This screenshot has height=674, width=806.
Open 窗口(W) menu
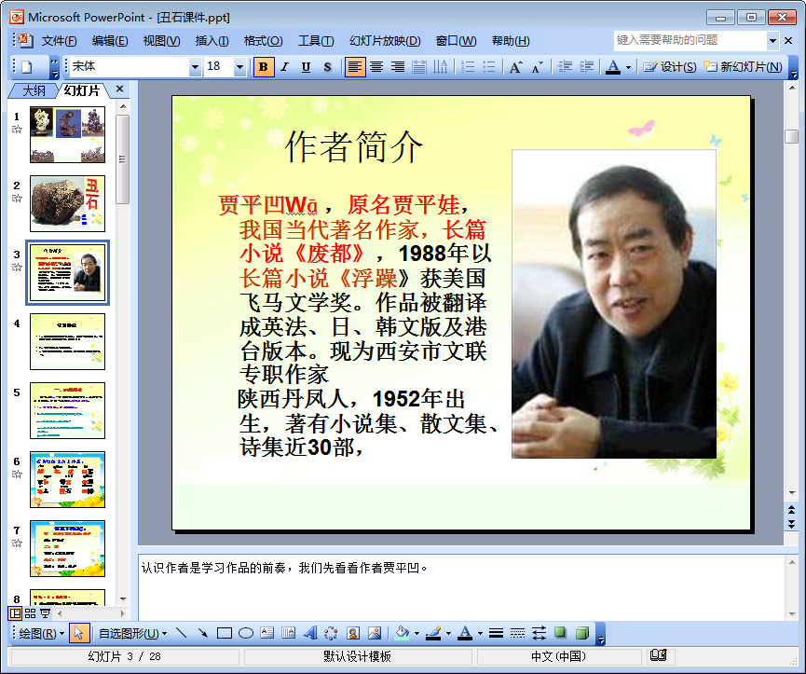pyautogui.click(x=456, y=41)
